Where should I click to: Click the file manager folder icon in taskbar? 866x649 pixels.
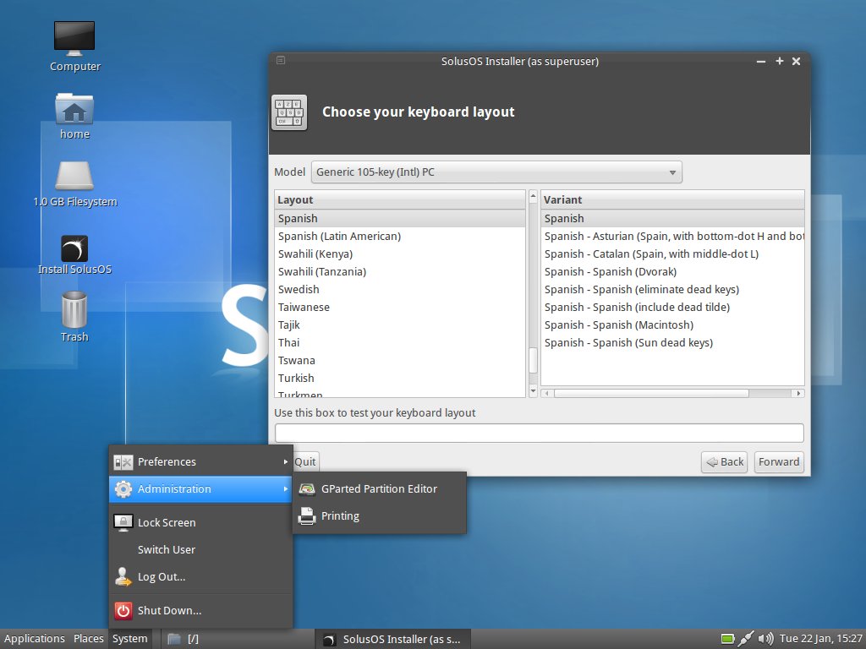[174, 639]
